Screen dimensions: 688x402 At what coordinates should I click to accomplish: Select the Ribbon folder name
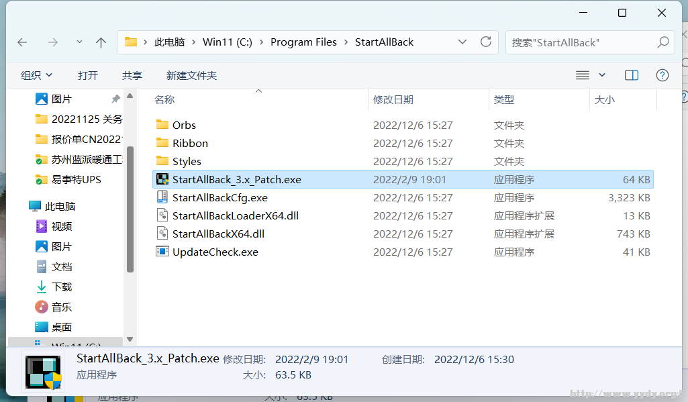(x=190, y=143)
